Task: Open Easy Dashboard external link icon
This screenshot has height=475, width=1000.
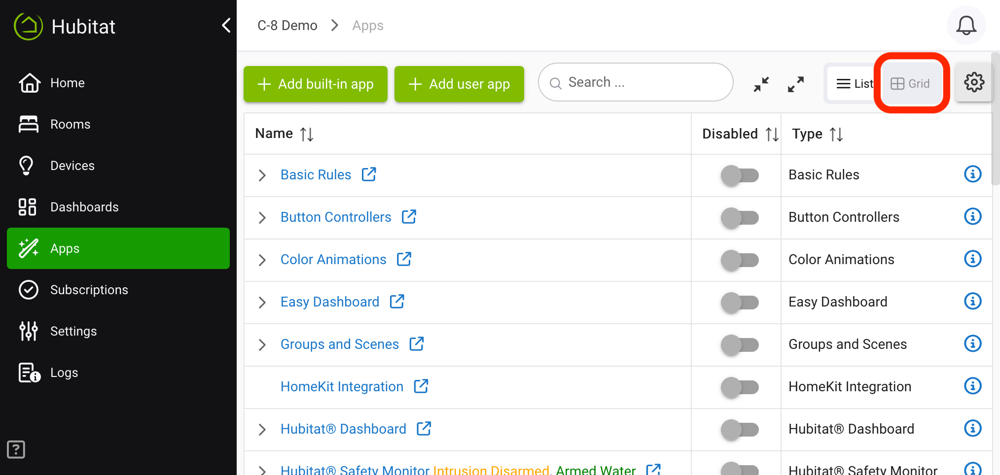Action: 397,301
